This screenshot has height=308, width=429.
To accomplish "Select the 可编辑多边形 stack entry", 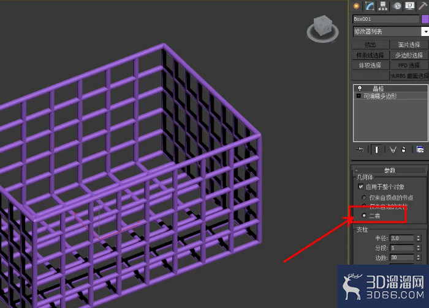I will pyautogui.click(x=380, y=96).
